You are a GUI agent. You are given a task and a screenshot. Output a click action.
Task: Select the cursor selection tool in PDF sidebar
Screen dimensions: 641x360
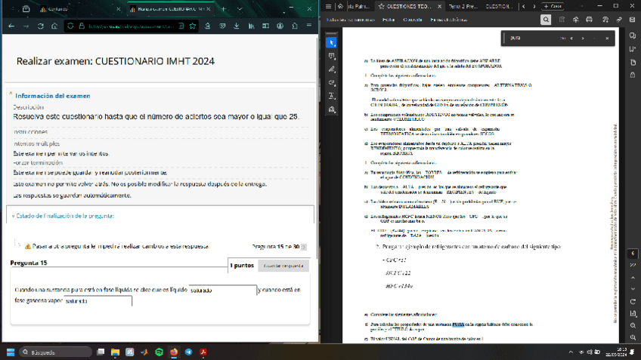[x=331, y=43]
